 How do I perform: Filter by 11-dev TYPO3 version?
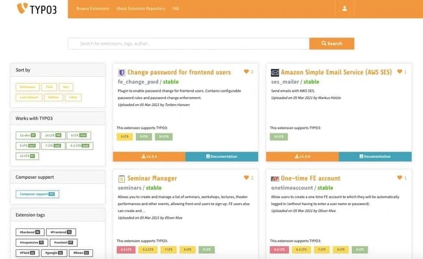click(x=27, y=135)
